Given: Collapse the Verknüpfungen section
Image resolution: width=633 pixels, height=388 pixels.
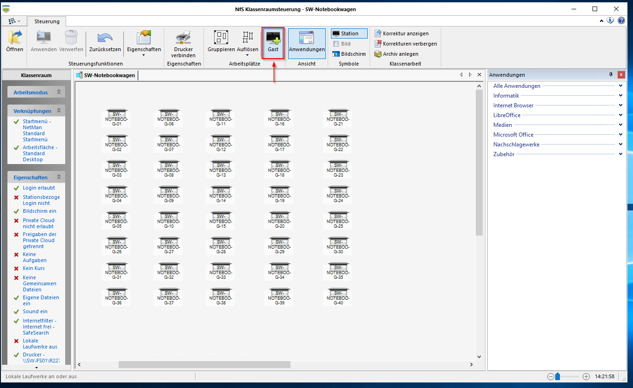Looking at the screenshot, I should (x=59, y=111).
